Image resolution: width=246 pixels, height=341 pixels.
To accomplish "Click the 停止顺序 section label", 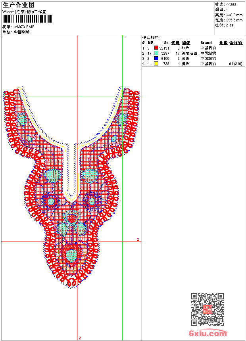I will pos(152,38).
